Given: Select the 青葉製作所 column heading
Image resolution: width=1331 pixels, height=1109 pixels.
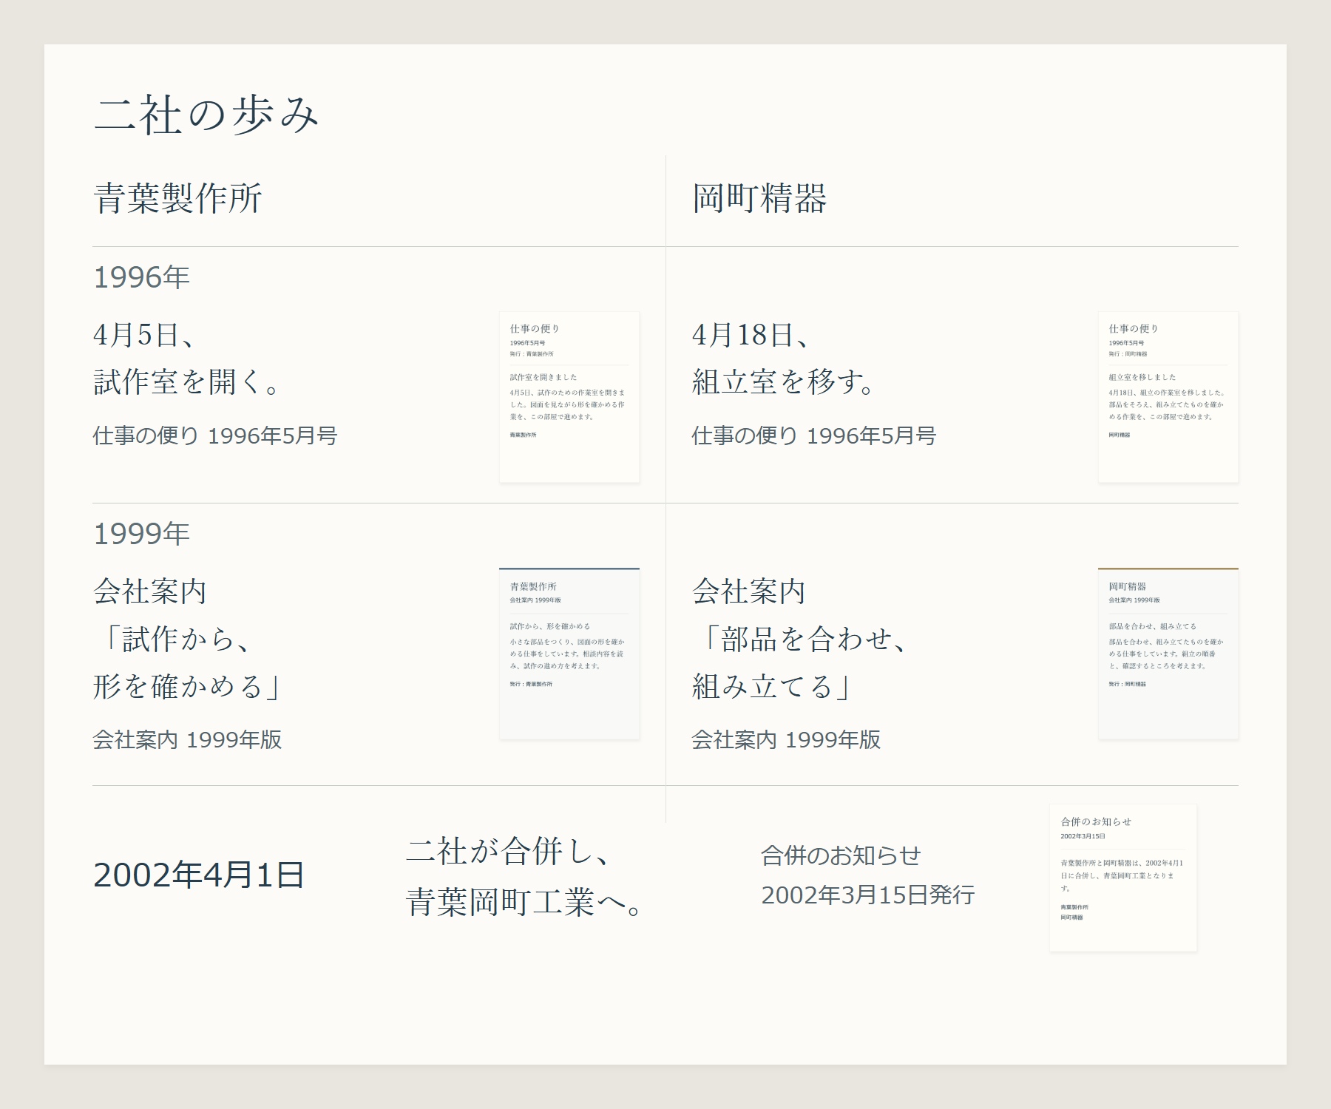Looking at the screenshot, I should pyautogui.click(x=177, y=199).
